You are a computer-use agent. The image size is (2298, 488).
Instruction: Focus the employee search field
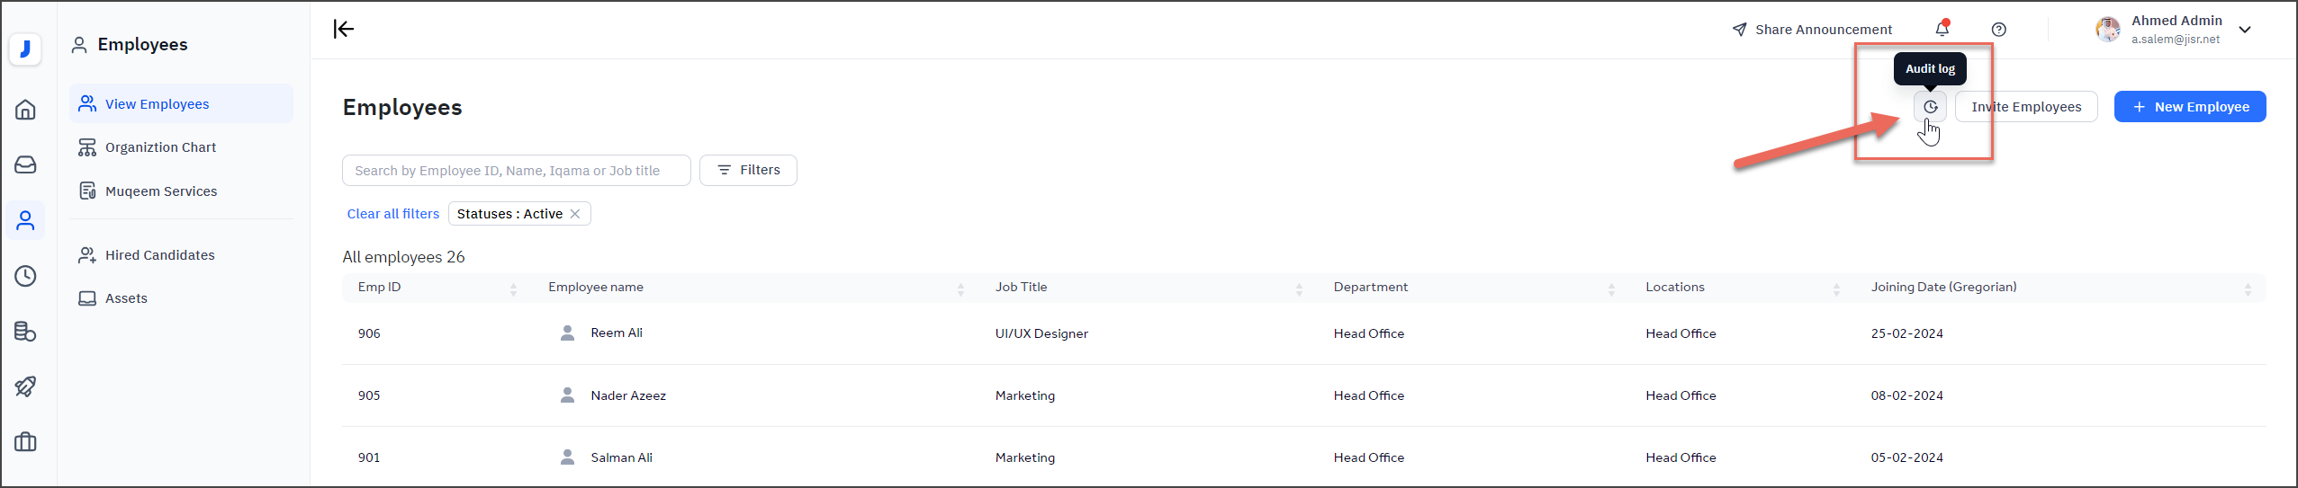[516, 171]
